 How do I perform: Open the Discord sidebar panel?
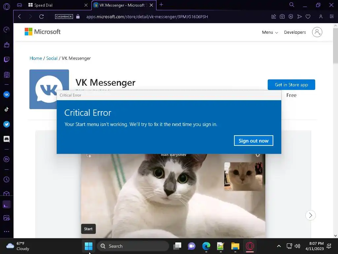7,139
